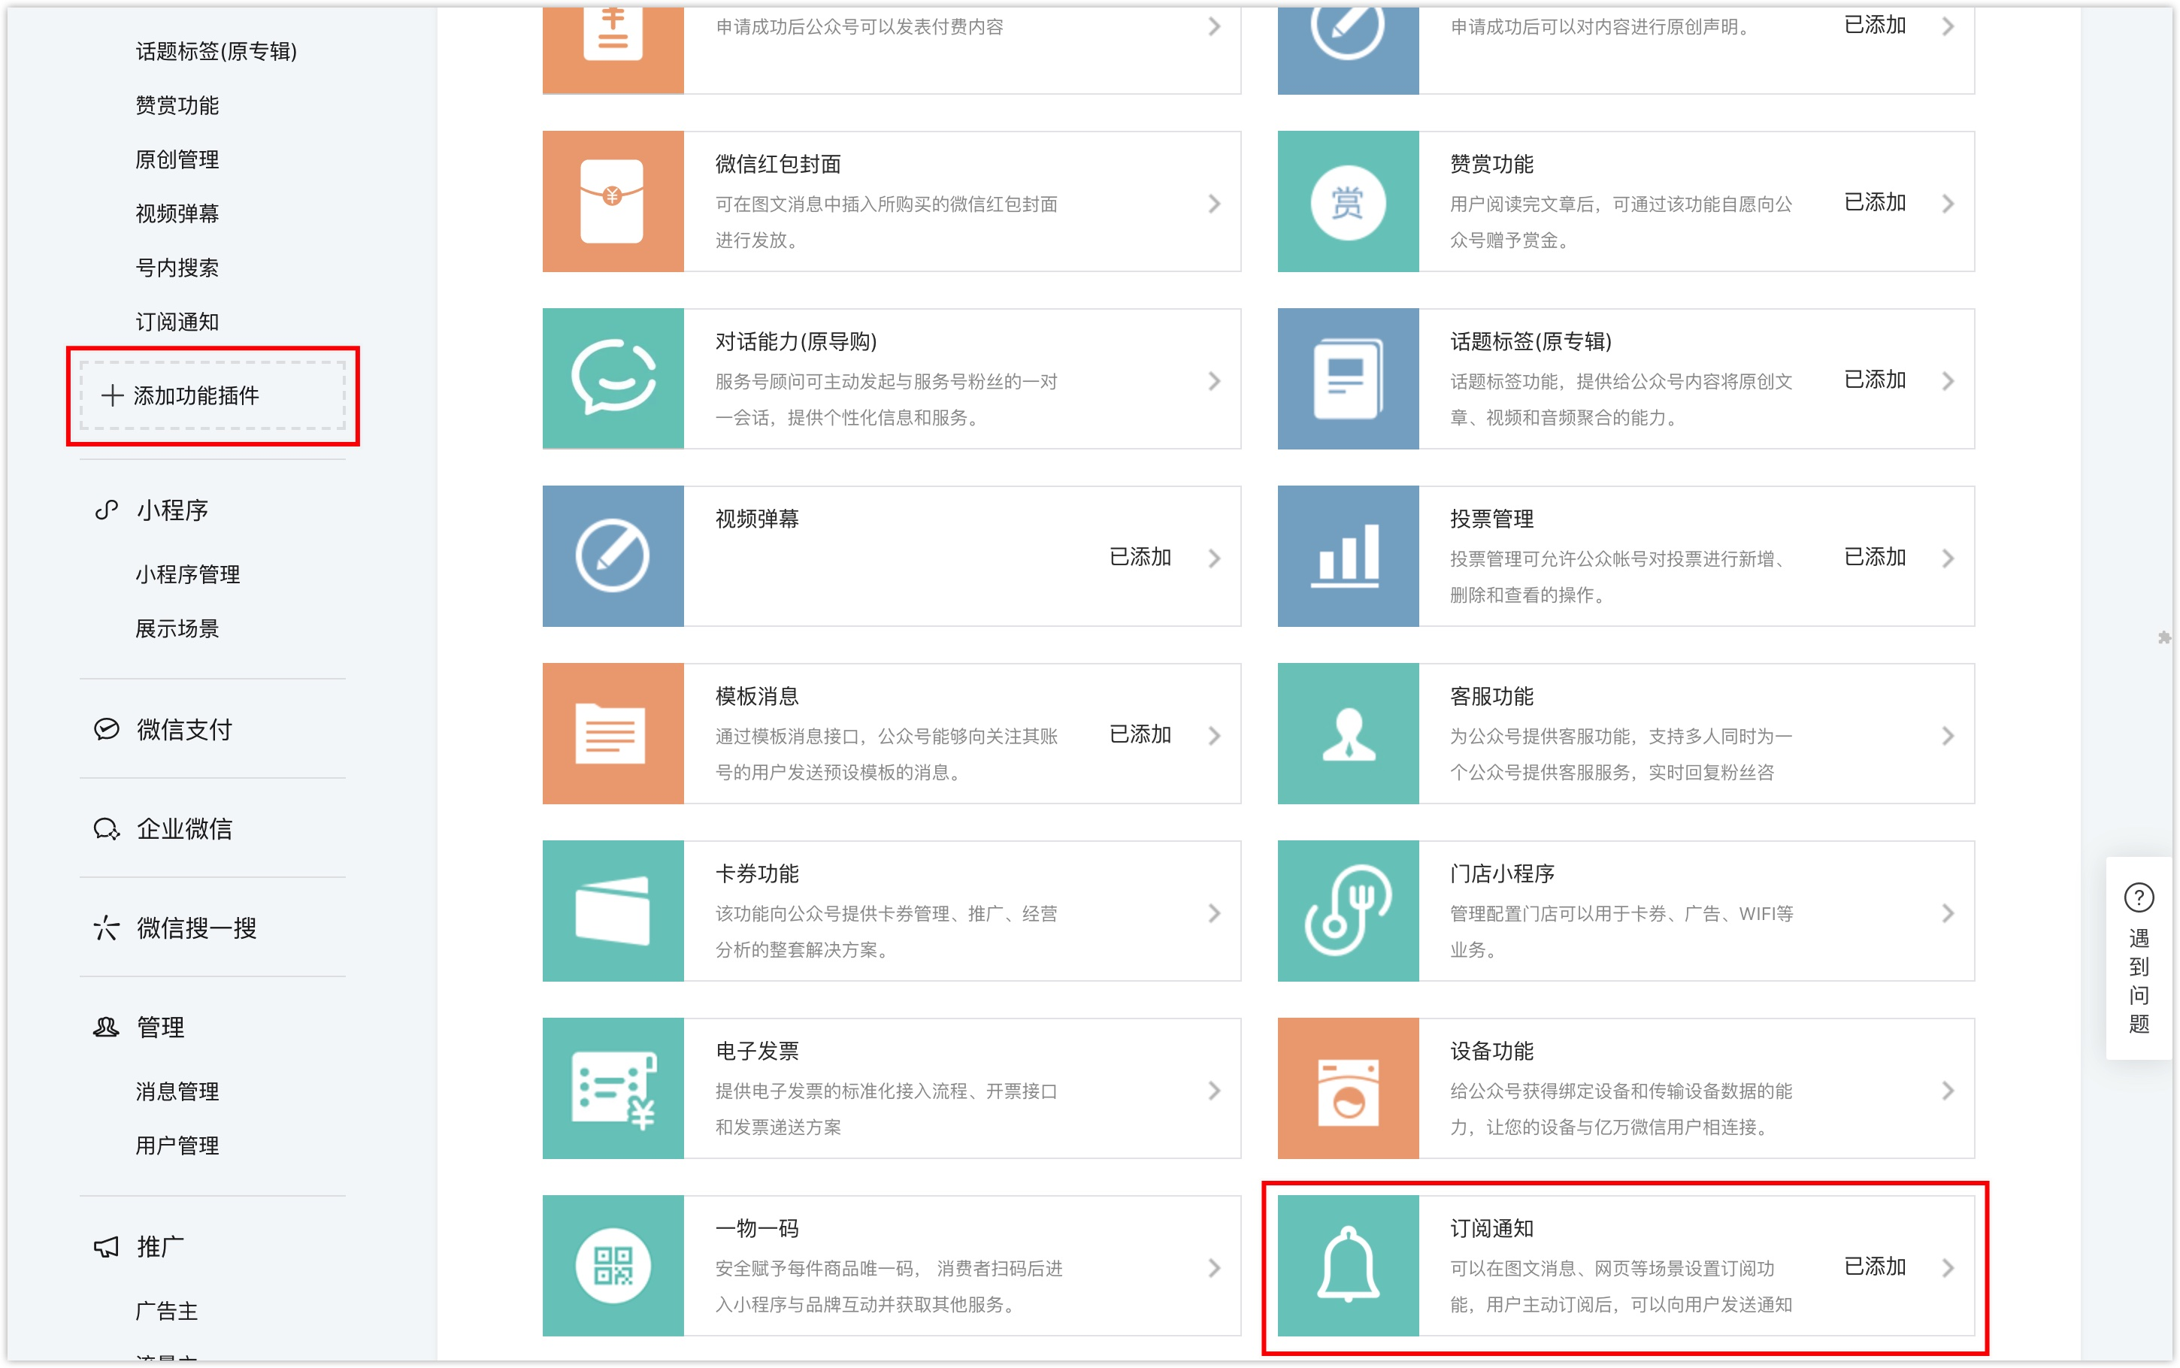Open 订阅通知 in the sidebar menu

(177, 322)
